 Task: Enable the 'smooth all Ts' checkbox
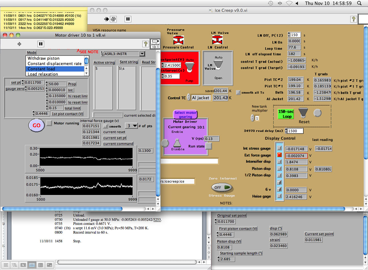(238, 92)
